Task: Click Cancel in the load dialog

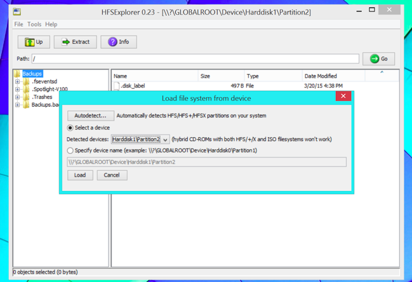Action: [x=112, y=175]
